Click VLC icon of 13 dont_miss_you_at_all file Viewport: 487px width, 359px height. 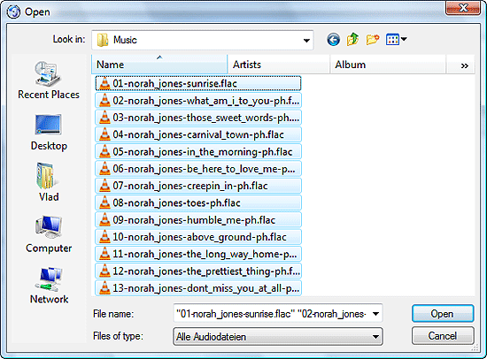pos(104,288)
